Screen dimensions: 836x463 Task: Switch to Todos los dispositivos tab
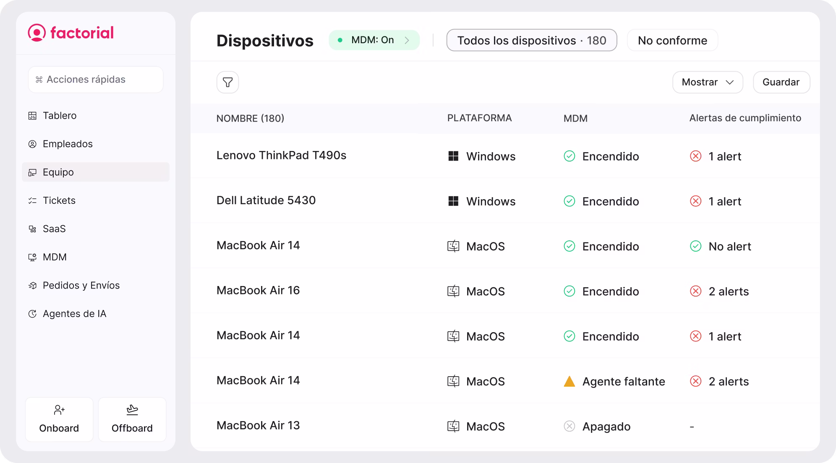point(532,40)
